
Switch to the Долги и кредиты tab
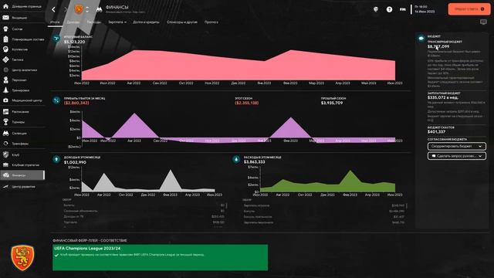tap(146, 22)
